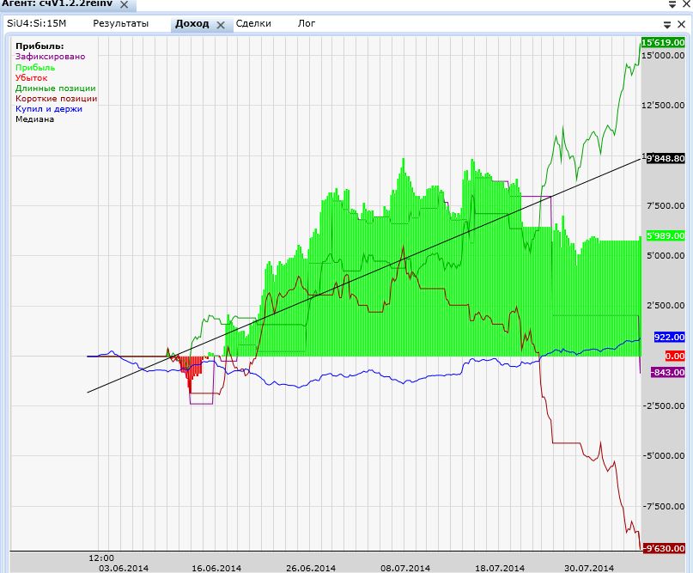Click the -9'630.00 short positions label
This screenshot has width=693, height=573.
tap(664, 548)
